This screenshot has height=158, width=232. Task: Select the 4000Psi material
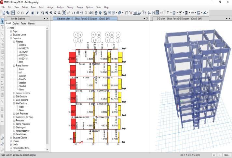[x=22, y=45]
